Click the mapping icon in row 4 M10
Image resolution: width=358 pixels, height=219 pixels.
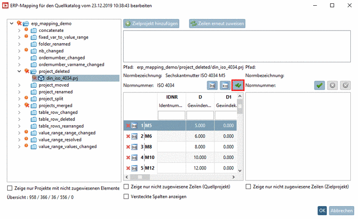(134, 158)
